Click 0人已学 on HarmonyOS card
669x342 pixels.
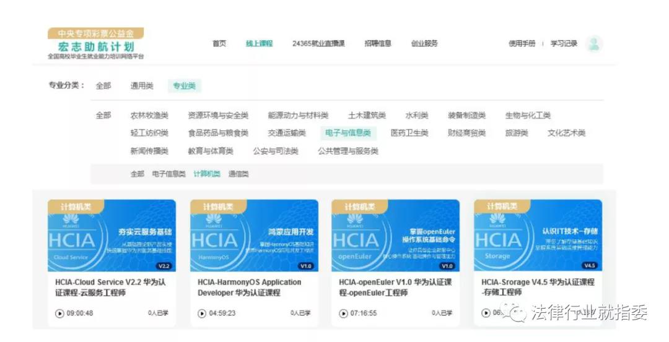pos(300,313)
